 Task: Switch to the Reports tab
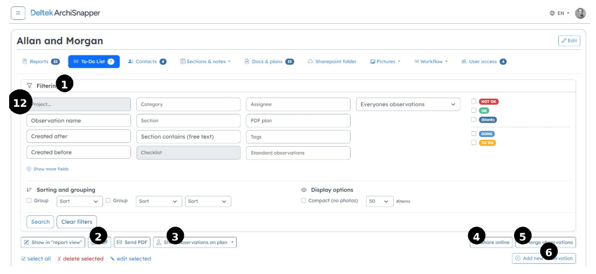pos(41,61)
